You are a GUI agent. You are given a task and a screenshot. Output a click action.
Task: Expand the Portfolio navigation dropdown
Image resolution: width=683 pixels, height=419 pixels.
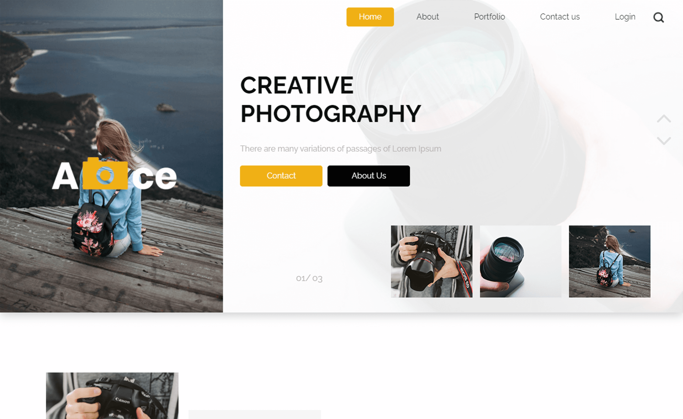point(489,16)
